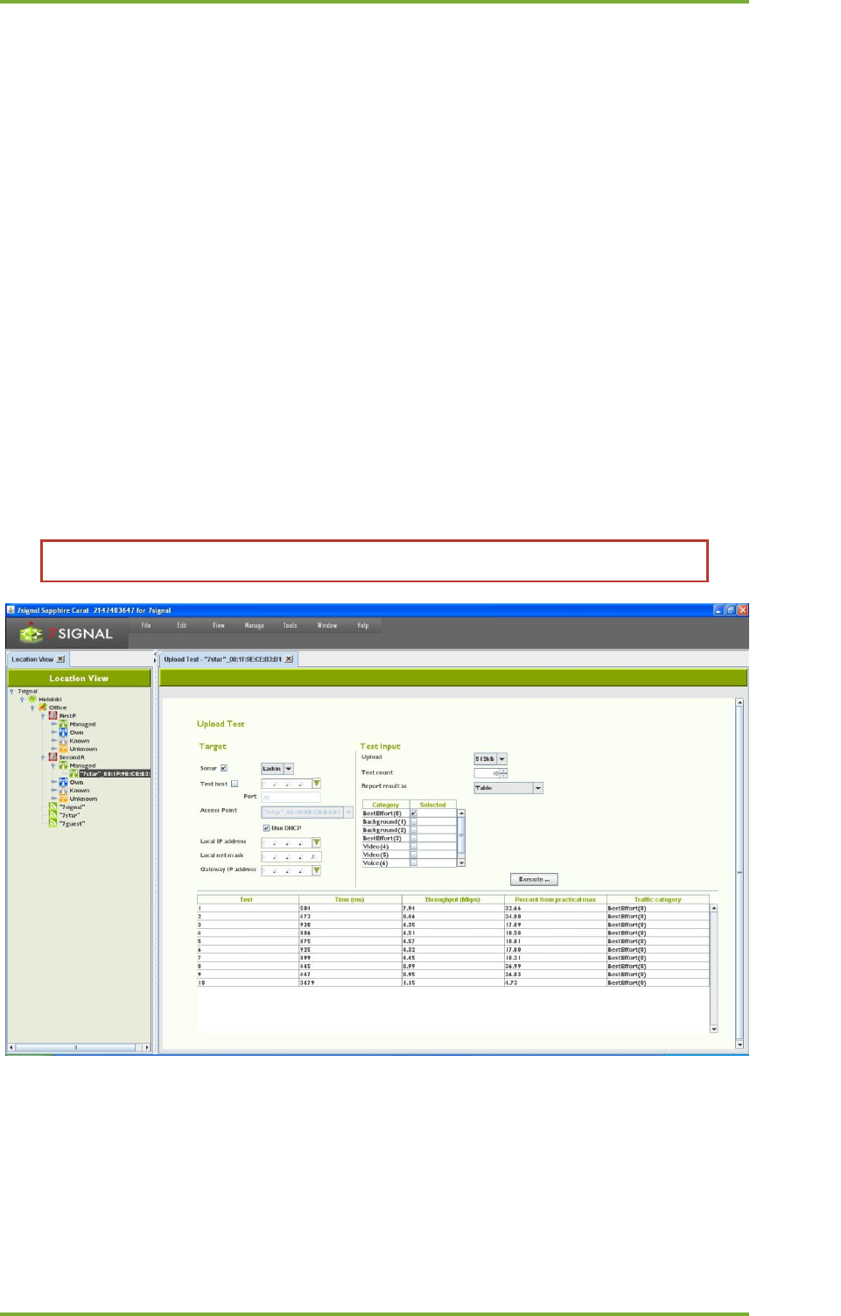Click the application title bar icon
Screen dimensions: 841x1316
tap(11, 610)
